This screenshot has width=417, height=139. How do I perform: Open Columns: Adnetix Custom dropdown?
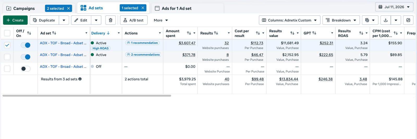click(x=289, y=20)
